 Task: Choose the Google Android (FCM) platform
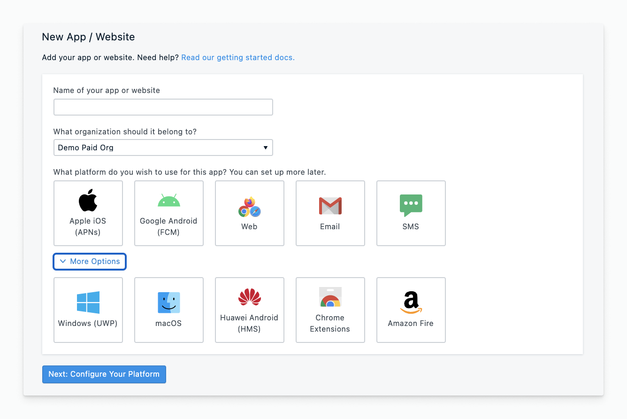(x=169, y=213)
